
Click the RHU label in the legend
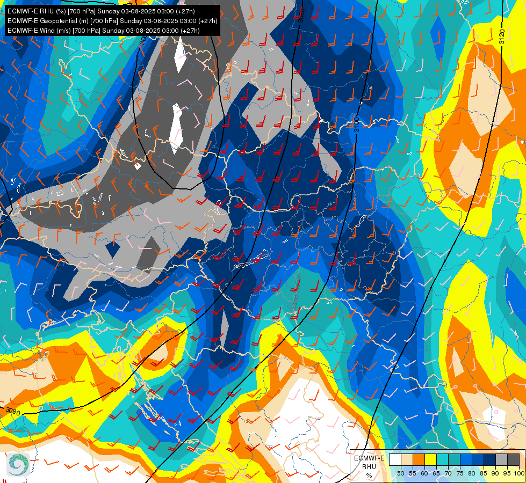point(369,467)
